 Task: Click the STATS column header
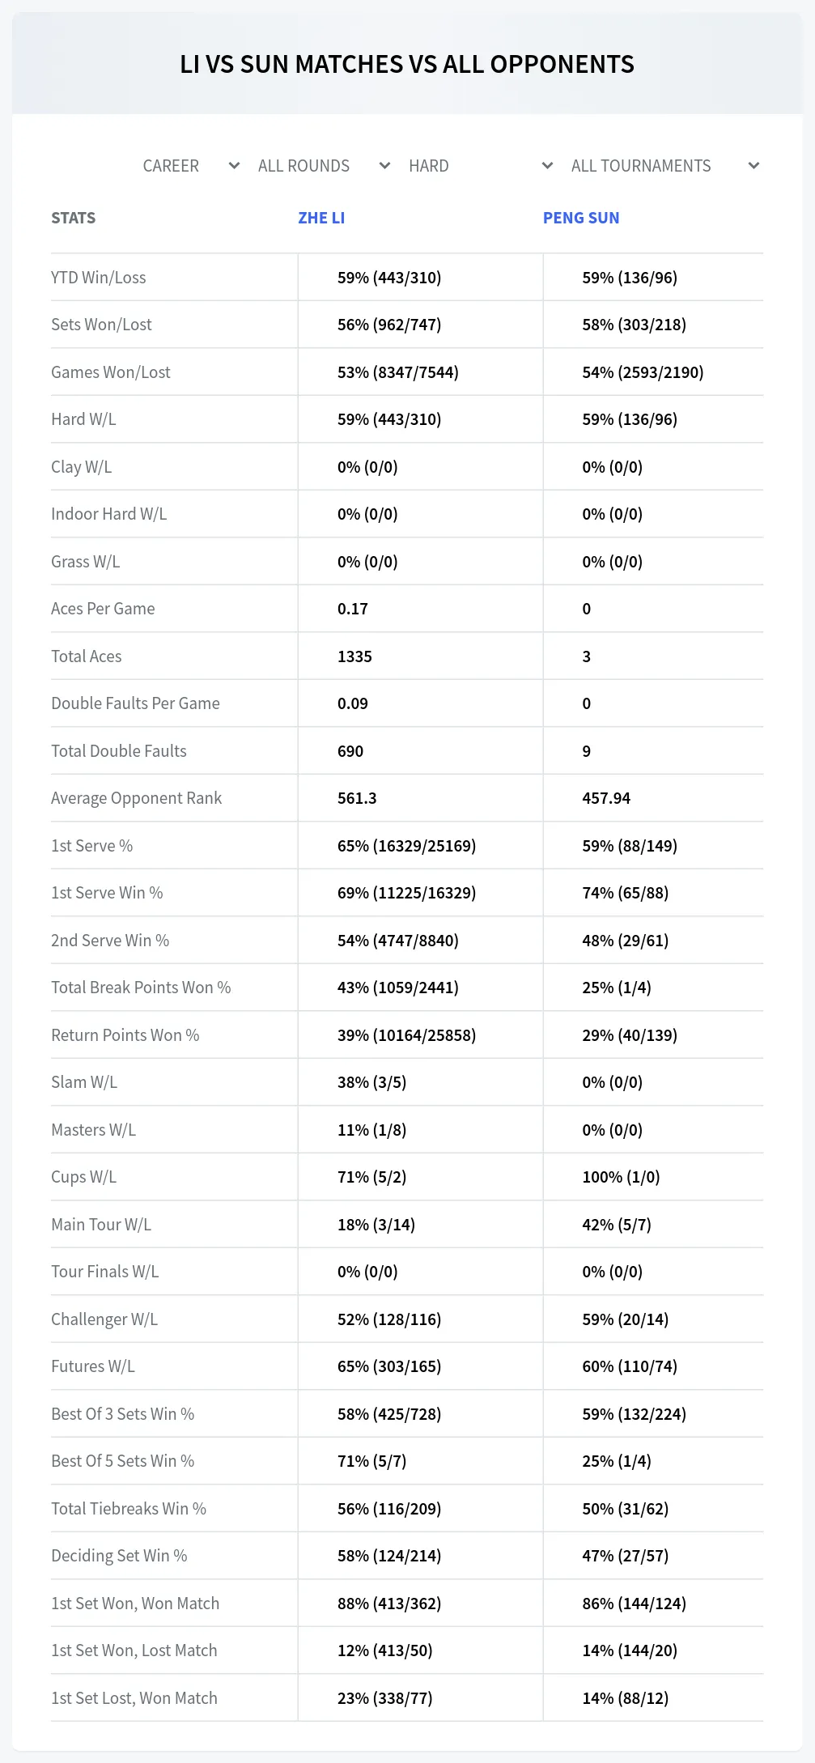(73, 218)
